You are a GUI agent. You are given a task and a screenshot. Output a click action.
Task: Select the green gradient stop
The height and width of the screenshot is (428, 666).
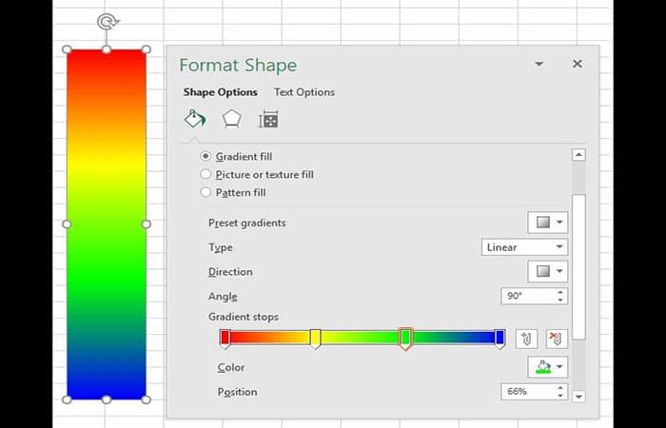tap(405, 339)
